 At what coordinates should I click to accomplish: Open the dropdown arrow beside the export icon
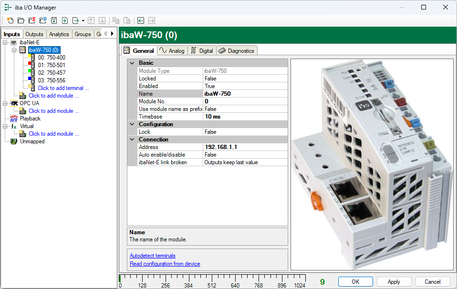pos(83,20)
